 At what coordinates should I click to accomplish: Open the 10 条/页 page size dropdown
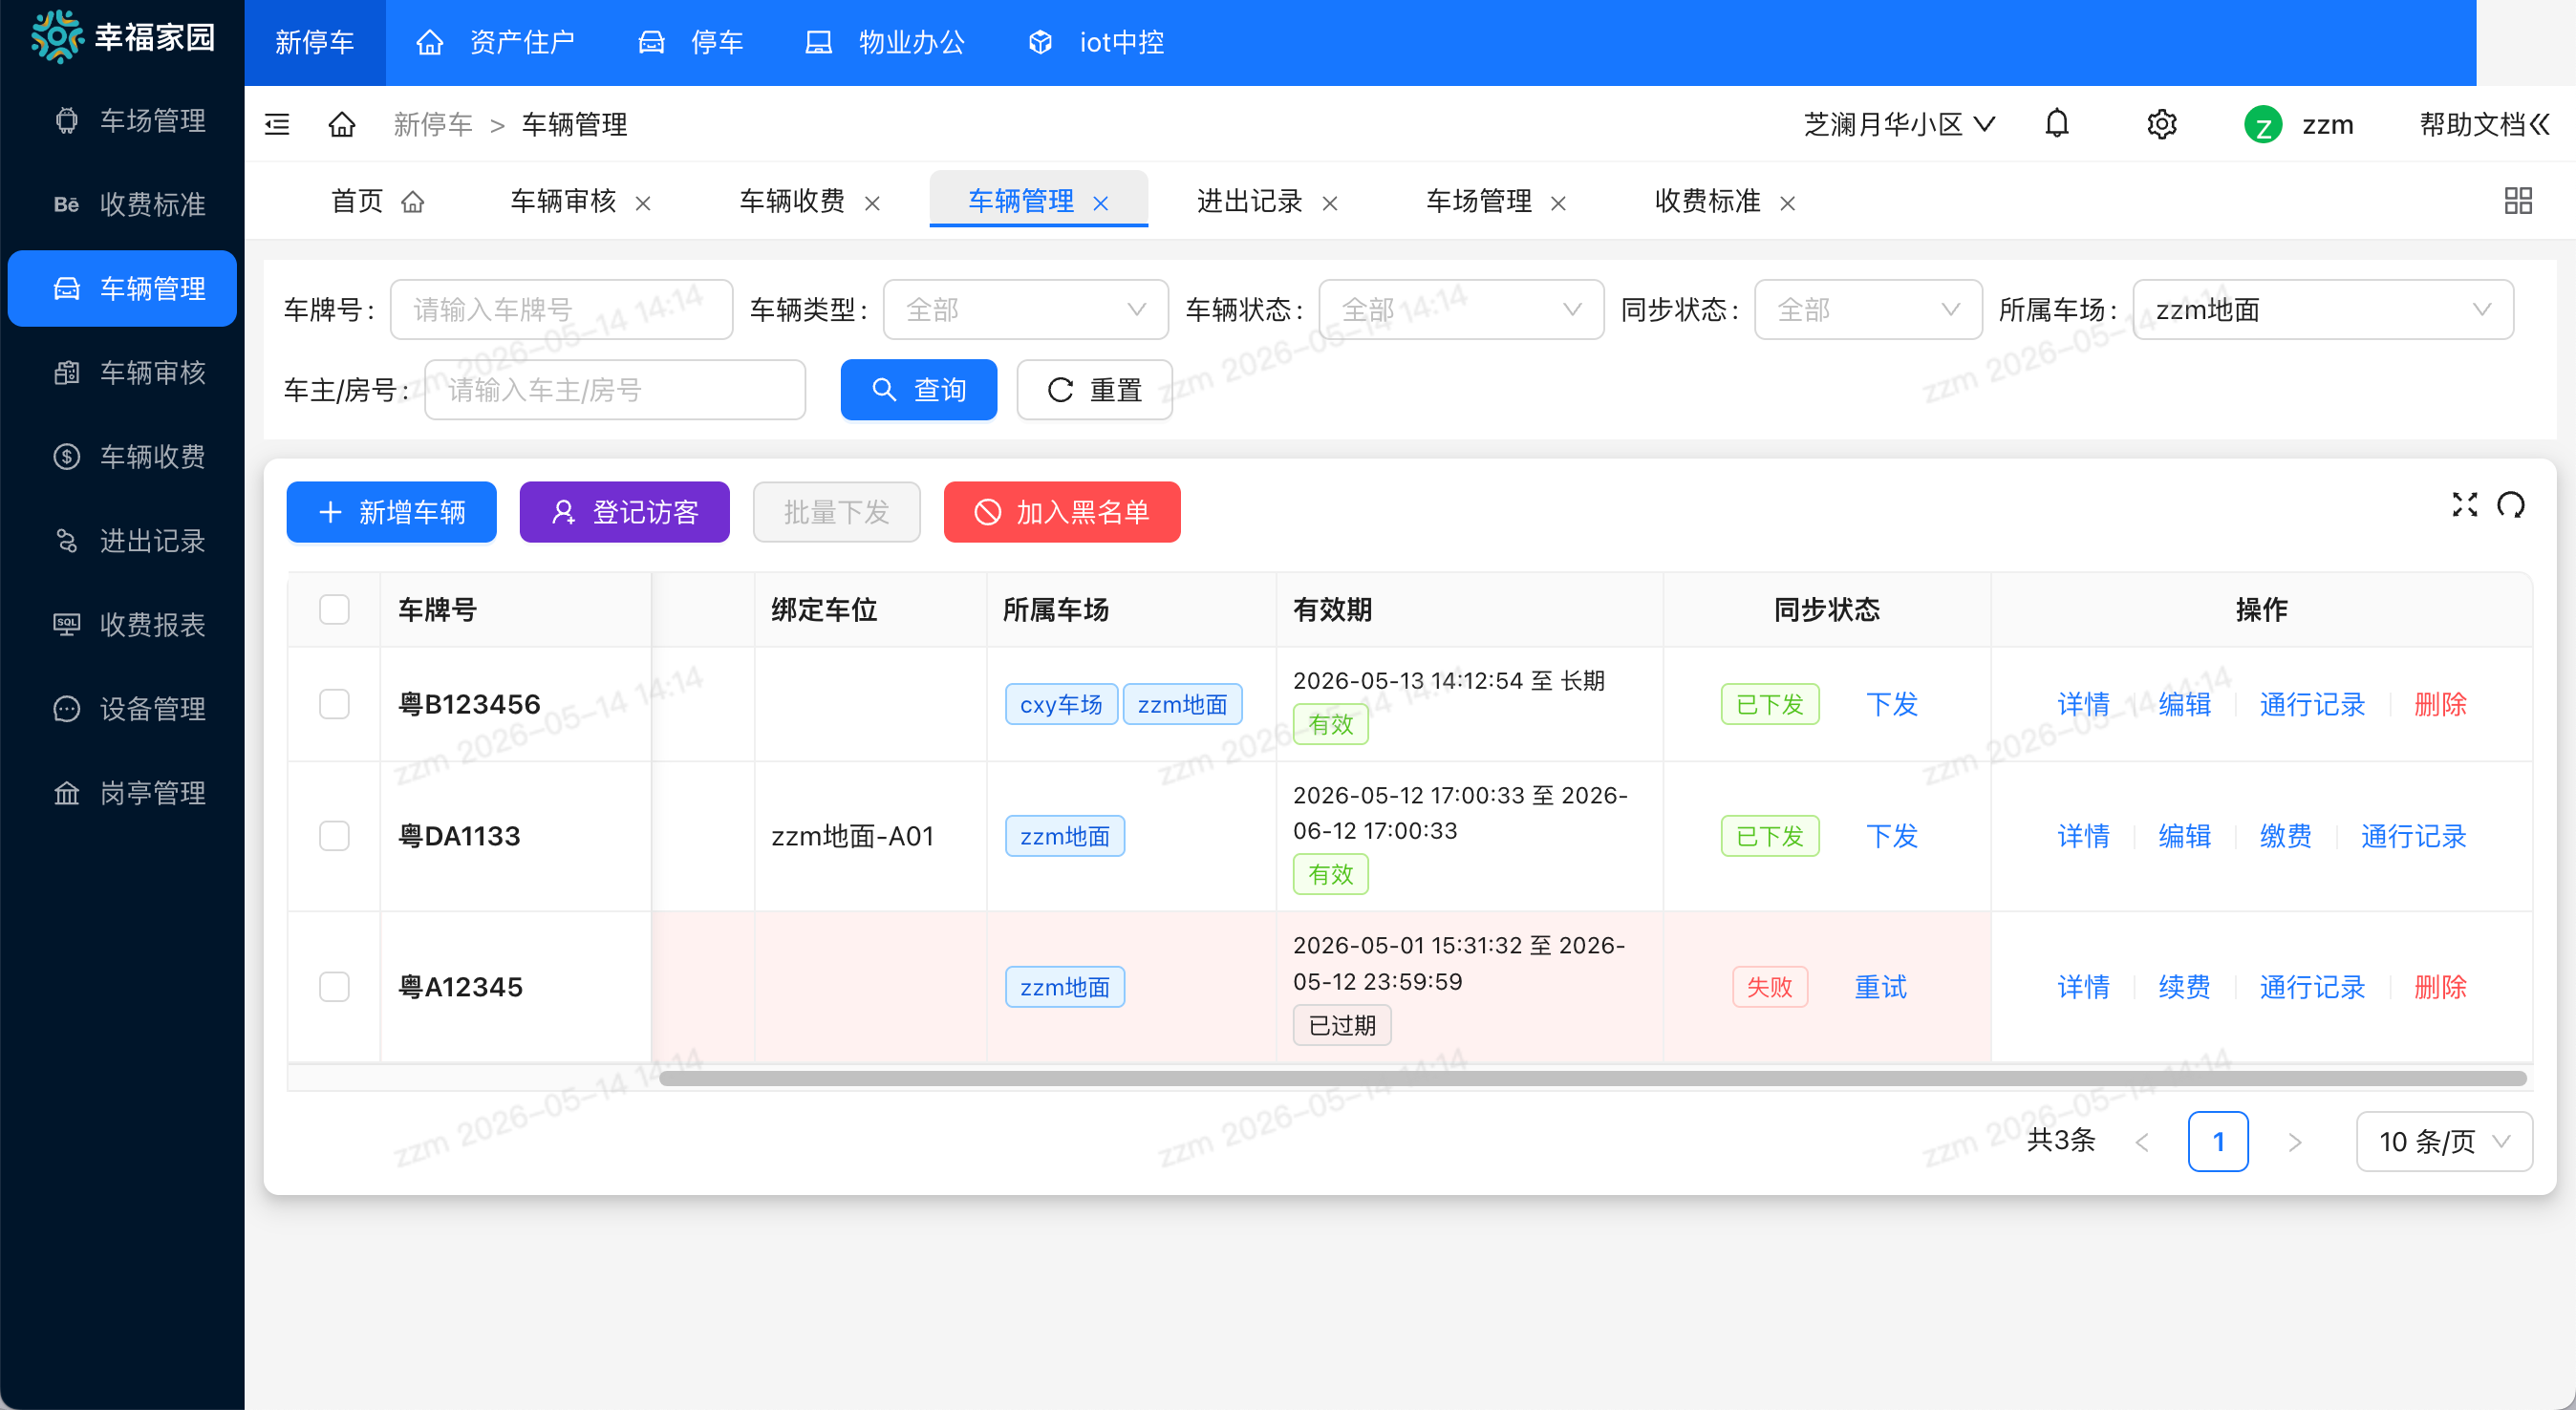click(x=2444, y=1141)
